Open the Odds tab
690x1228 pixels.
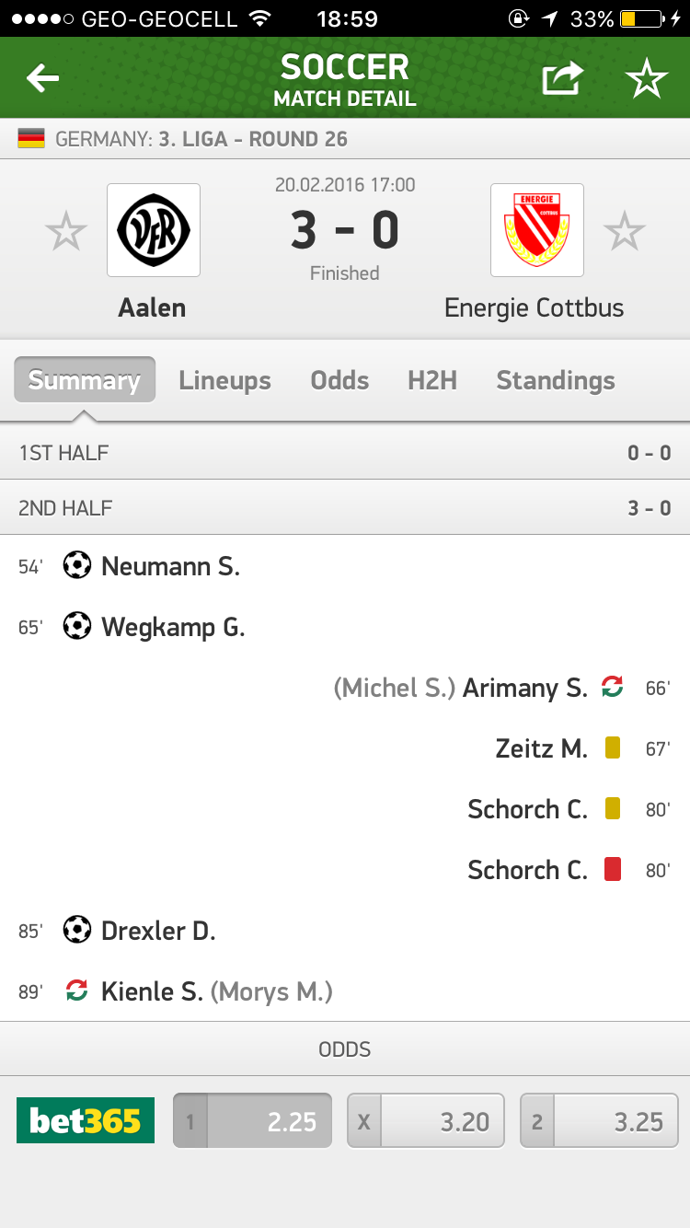(339, 380)
